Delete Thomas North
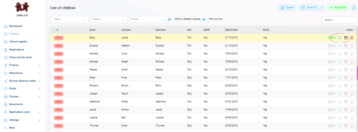The width and height of the screenshot is (358, 132). (352, 126)
